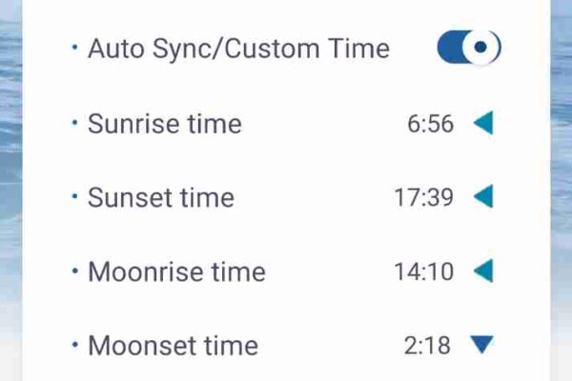
Task: Select the Sunrise time label
Action: pos(165,124)
